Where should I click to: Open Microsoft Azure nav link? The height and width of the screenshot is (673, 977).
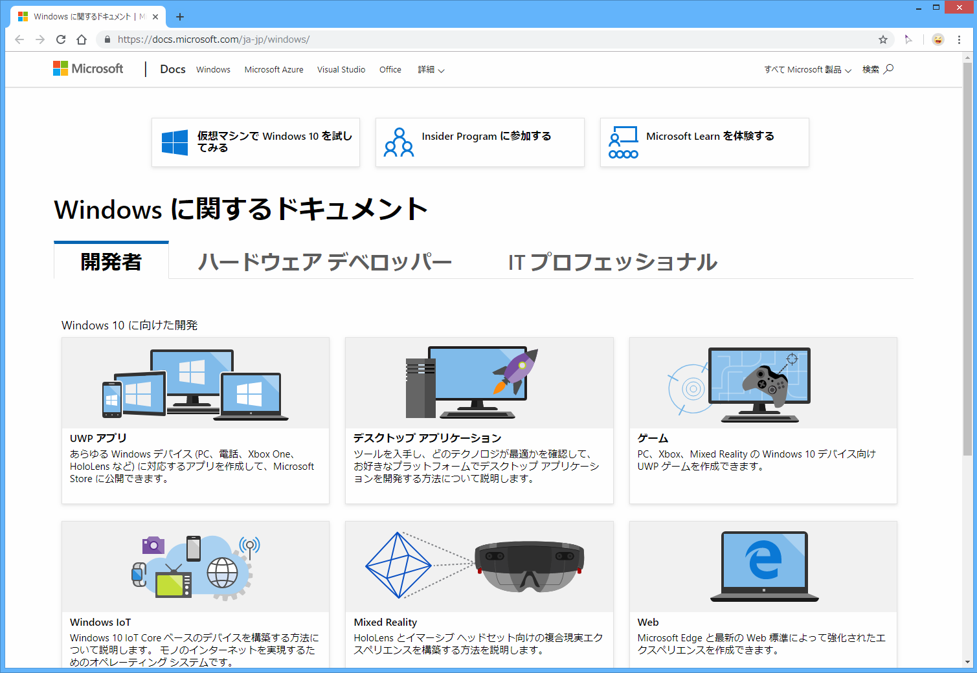click(x=274, y=70)
